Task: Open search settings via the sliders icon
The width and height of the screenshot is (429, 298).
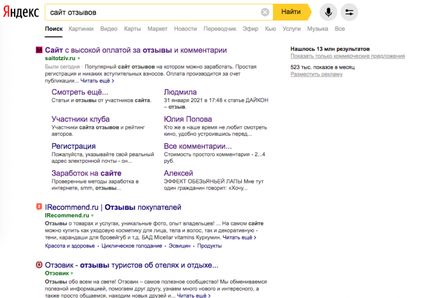Action: click(x=349, y=12)
